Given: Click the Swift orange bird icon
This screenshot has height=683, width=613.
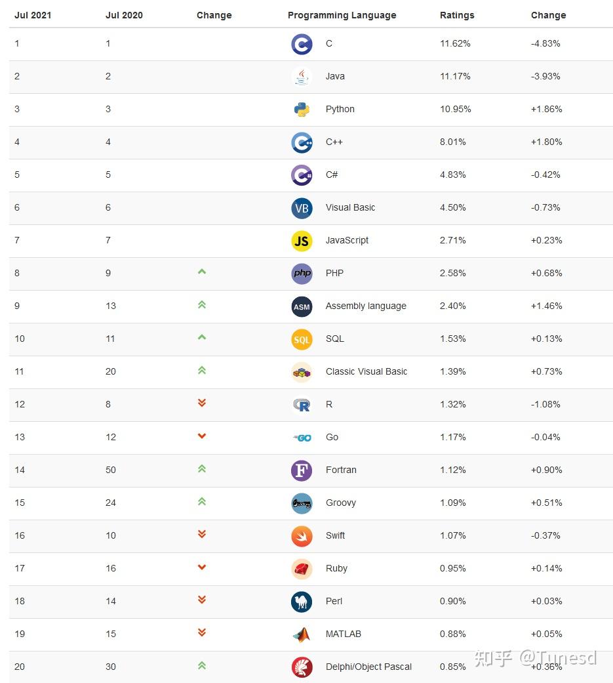Looking at the screenshot, I should click(302, 536).
